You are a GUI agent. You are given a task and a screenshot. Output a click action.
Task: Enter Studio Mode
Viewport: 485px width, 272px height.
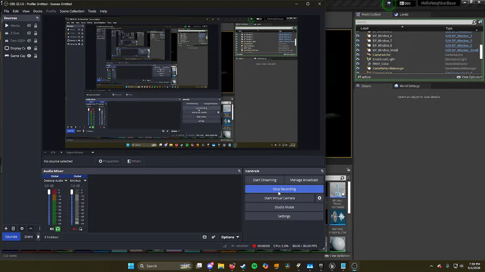[x=284, y=207]
